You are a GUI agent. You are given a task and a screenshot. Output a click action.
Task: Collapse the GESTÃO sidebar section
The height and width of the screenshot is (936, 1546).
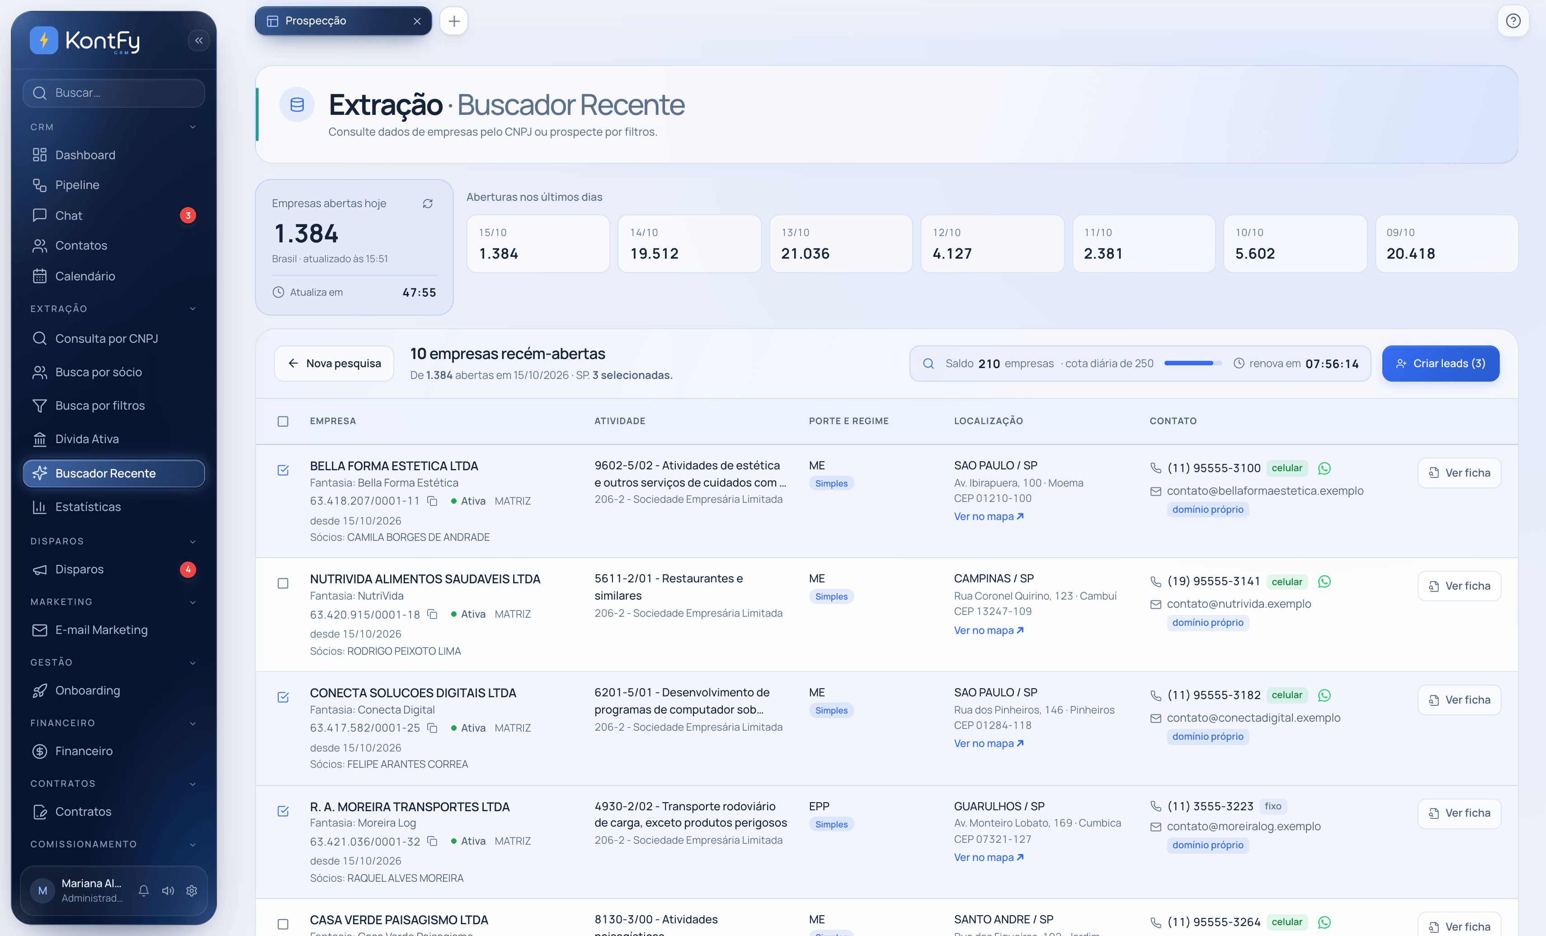[193, 662]
